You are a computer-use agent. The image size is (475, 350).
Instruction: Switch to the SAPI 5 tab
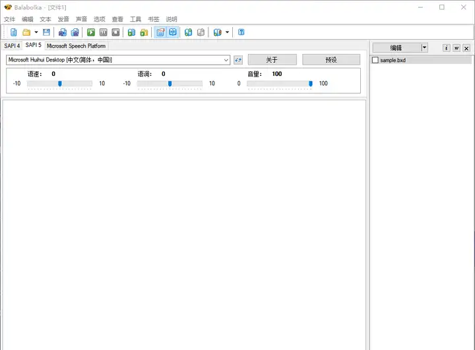coord(34,45)
